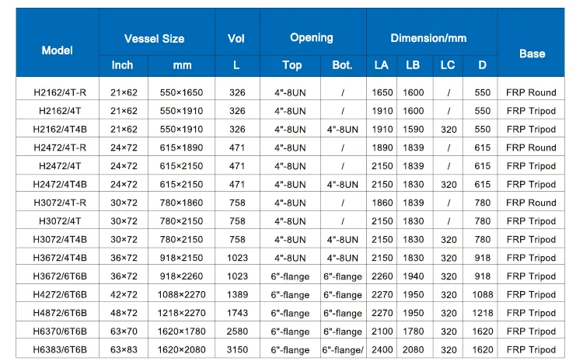The width and height of the screenshot is (583, 361).
Task: Click the Model column header
Action: coord(58,50)
